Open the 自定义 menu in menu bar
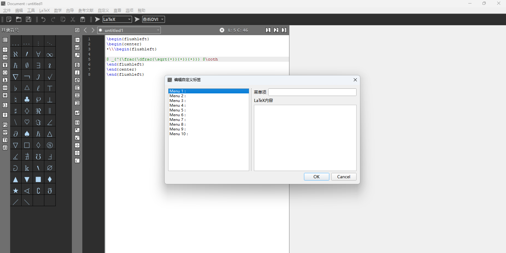The image size is (506, 253). [x=103, y=10]
